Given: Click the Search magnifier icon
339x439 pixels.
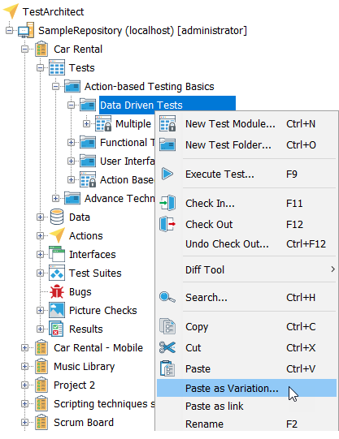Looking at the screenshot, I should click(167, 297).
